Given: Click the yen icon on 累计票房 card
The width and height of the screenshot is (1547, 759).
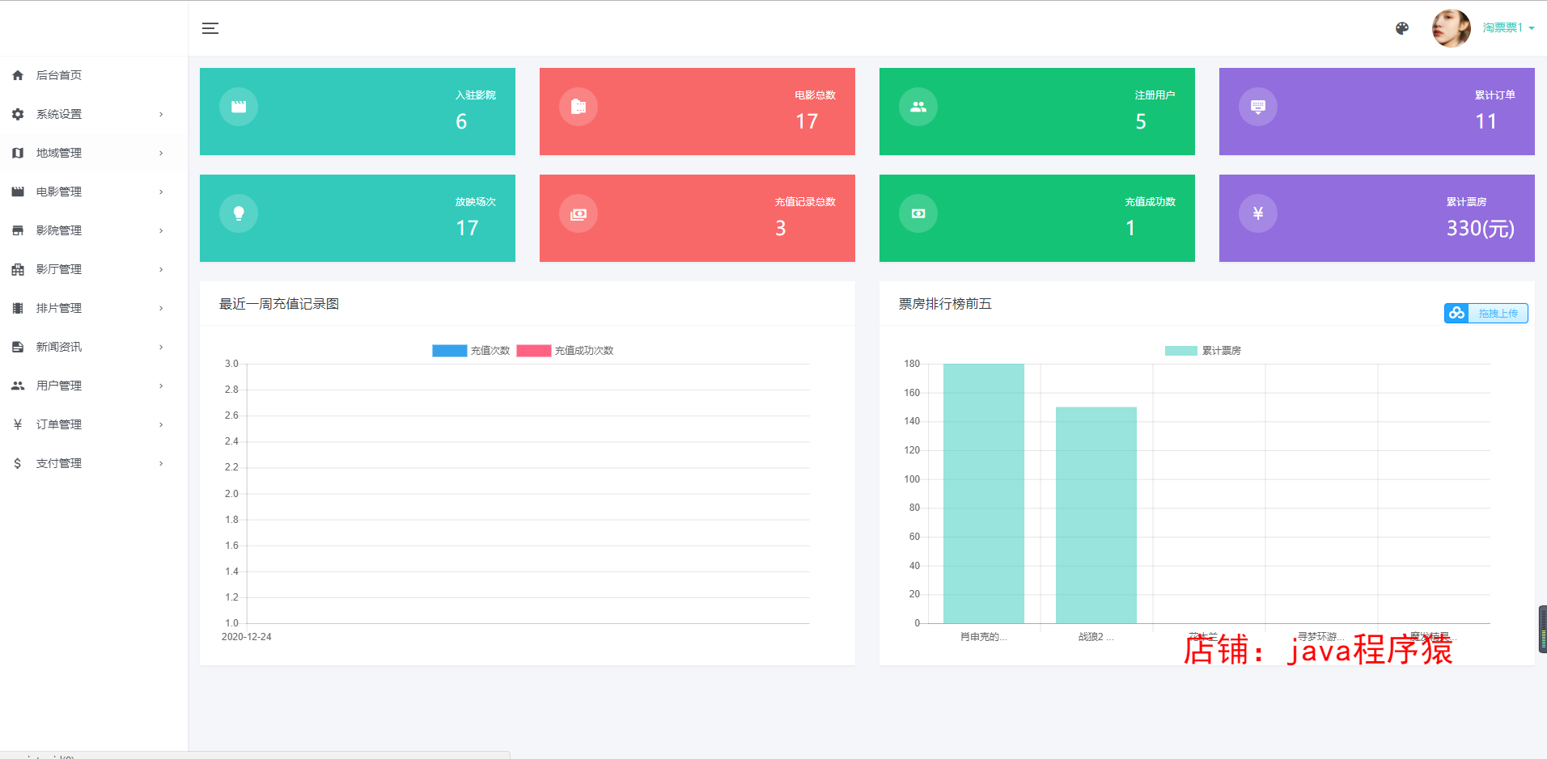Looking at the screenshot, I should coord(1258,213).
